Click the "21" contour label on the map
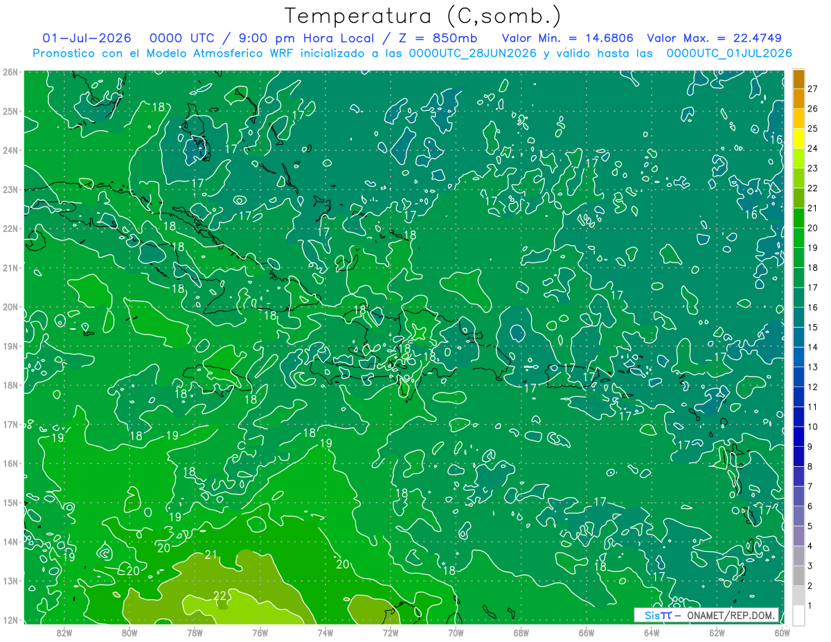The width and height of the screenshot is (831, 642). [212, 554]
